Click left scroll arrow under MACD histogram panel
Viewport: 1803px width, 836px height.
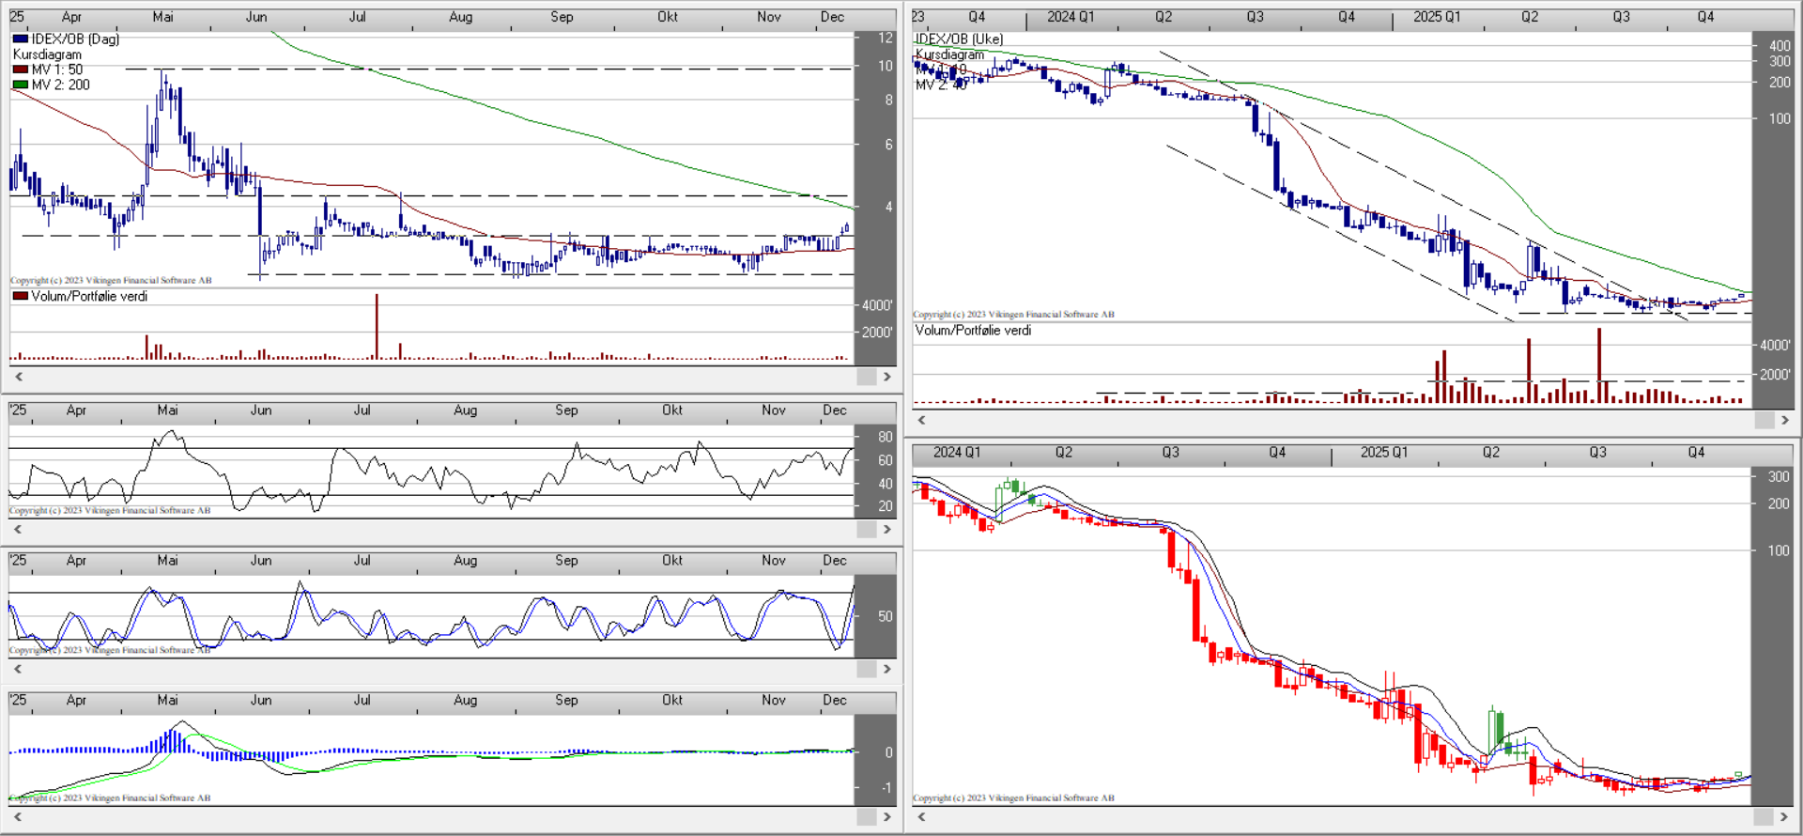(x=18, y=817)
